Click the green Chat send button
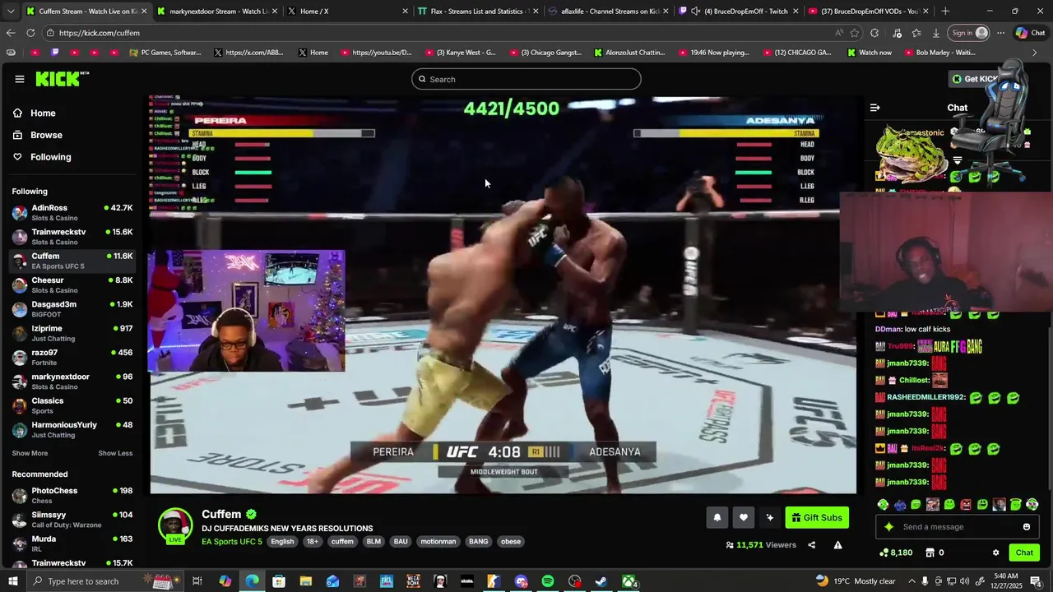Image resolution: width=1053 pixels, height=592 pixels. pyautogui.click(x=1023, y=553)
